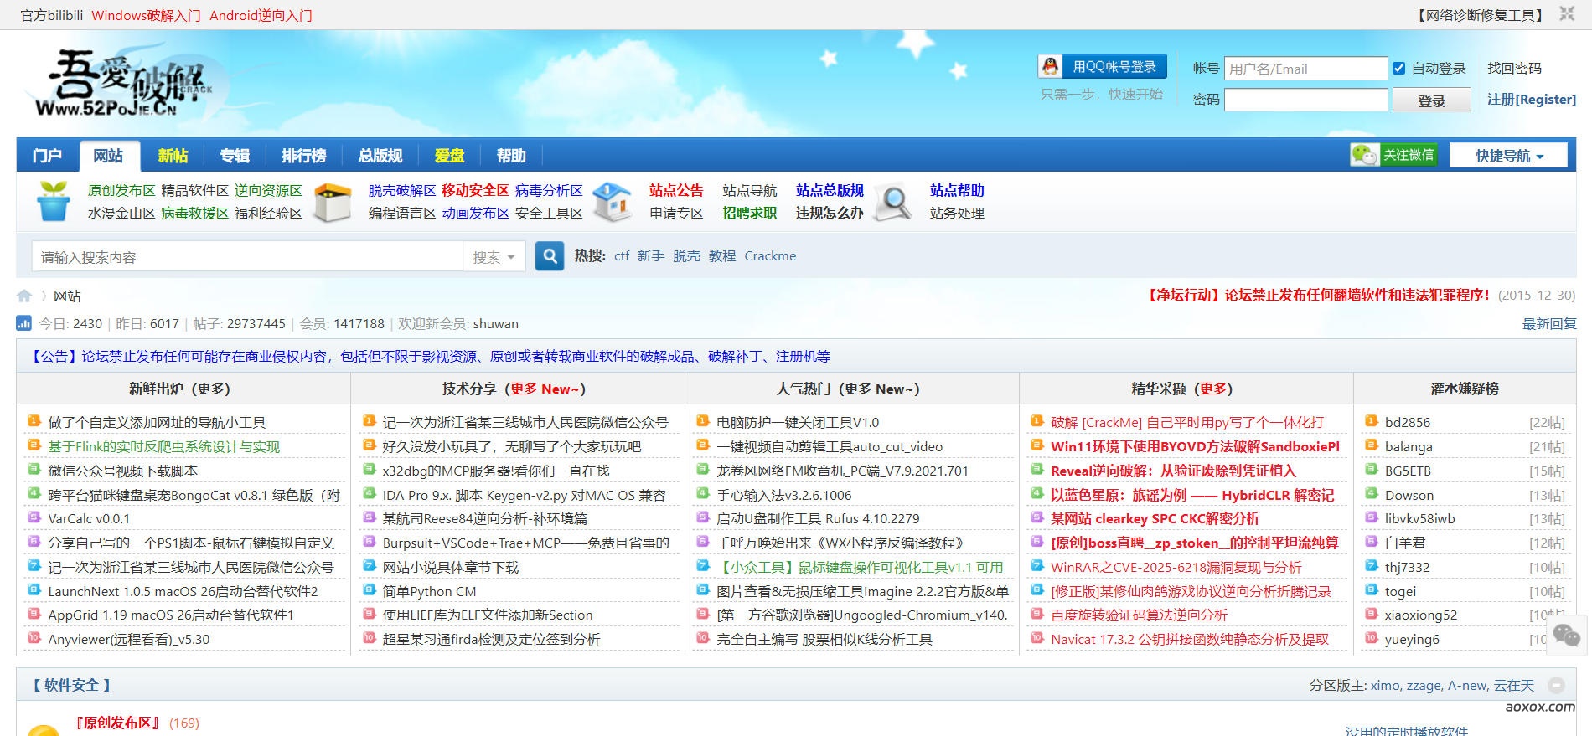
Task: Click hot search term ctf
Action: point(622,256)
